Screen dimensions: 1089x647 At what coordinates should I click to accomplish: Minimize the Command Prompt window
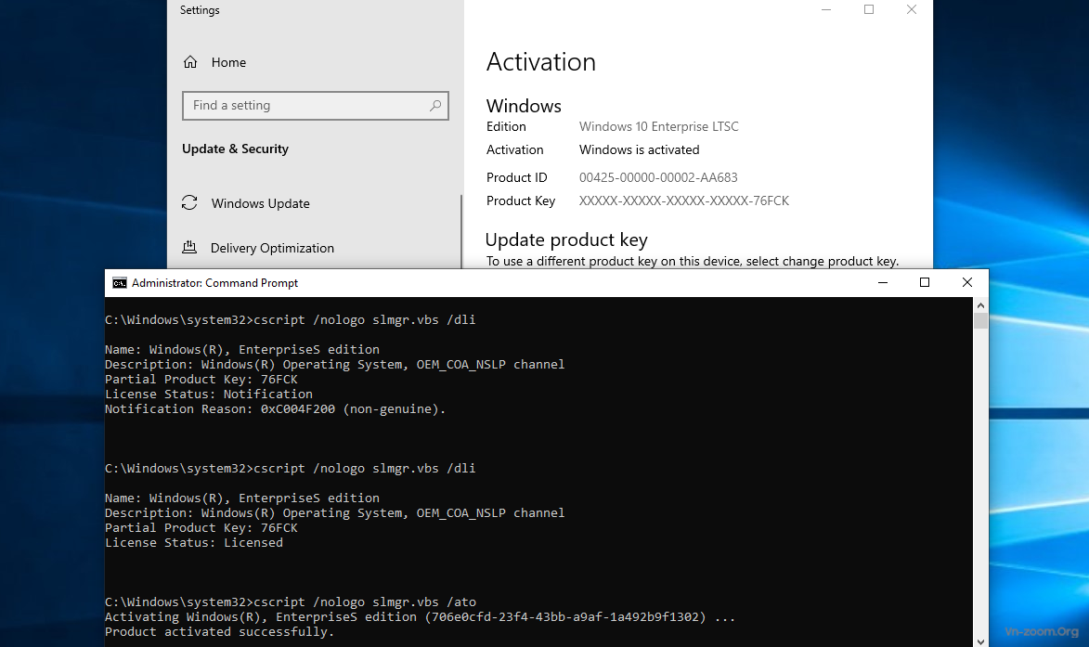click(x=883, y=282)
